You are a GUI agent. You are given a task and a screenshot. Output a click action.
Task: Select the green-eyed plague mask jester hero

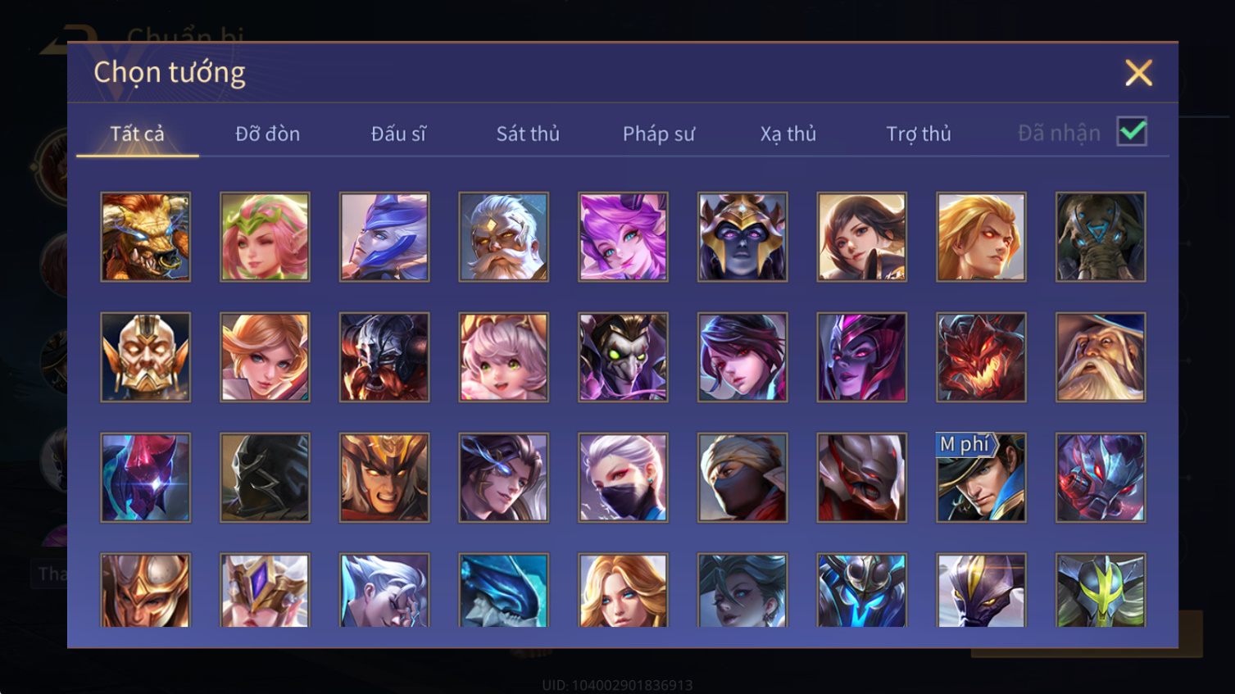tap(623, 357)
